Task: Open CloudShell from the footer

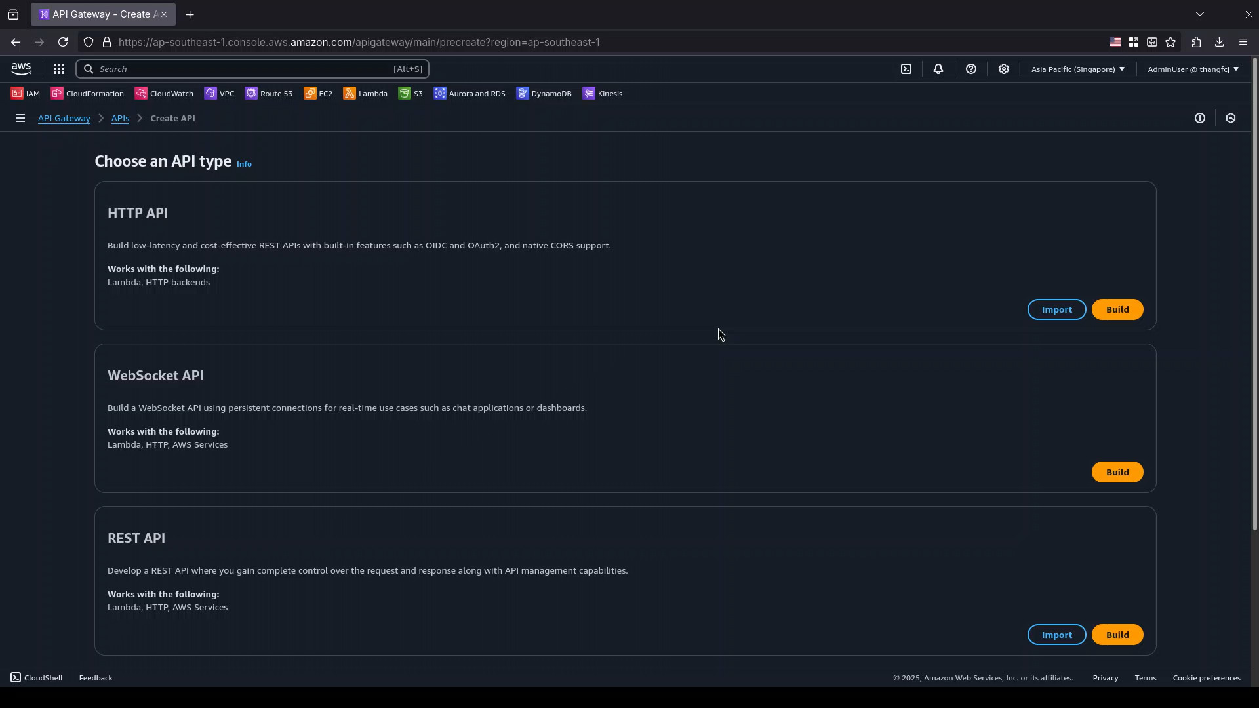Action: [x=37, y=678]
